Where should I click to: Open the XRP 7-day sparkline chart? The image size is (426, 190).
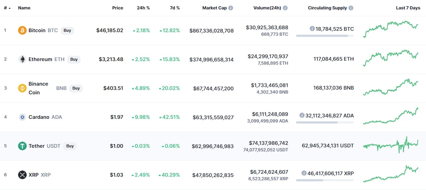(x=391, y=174)
